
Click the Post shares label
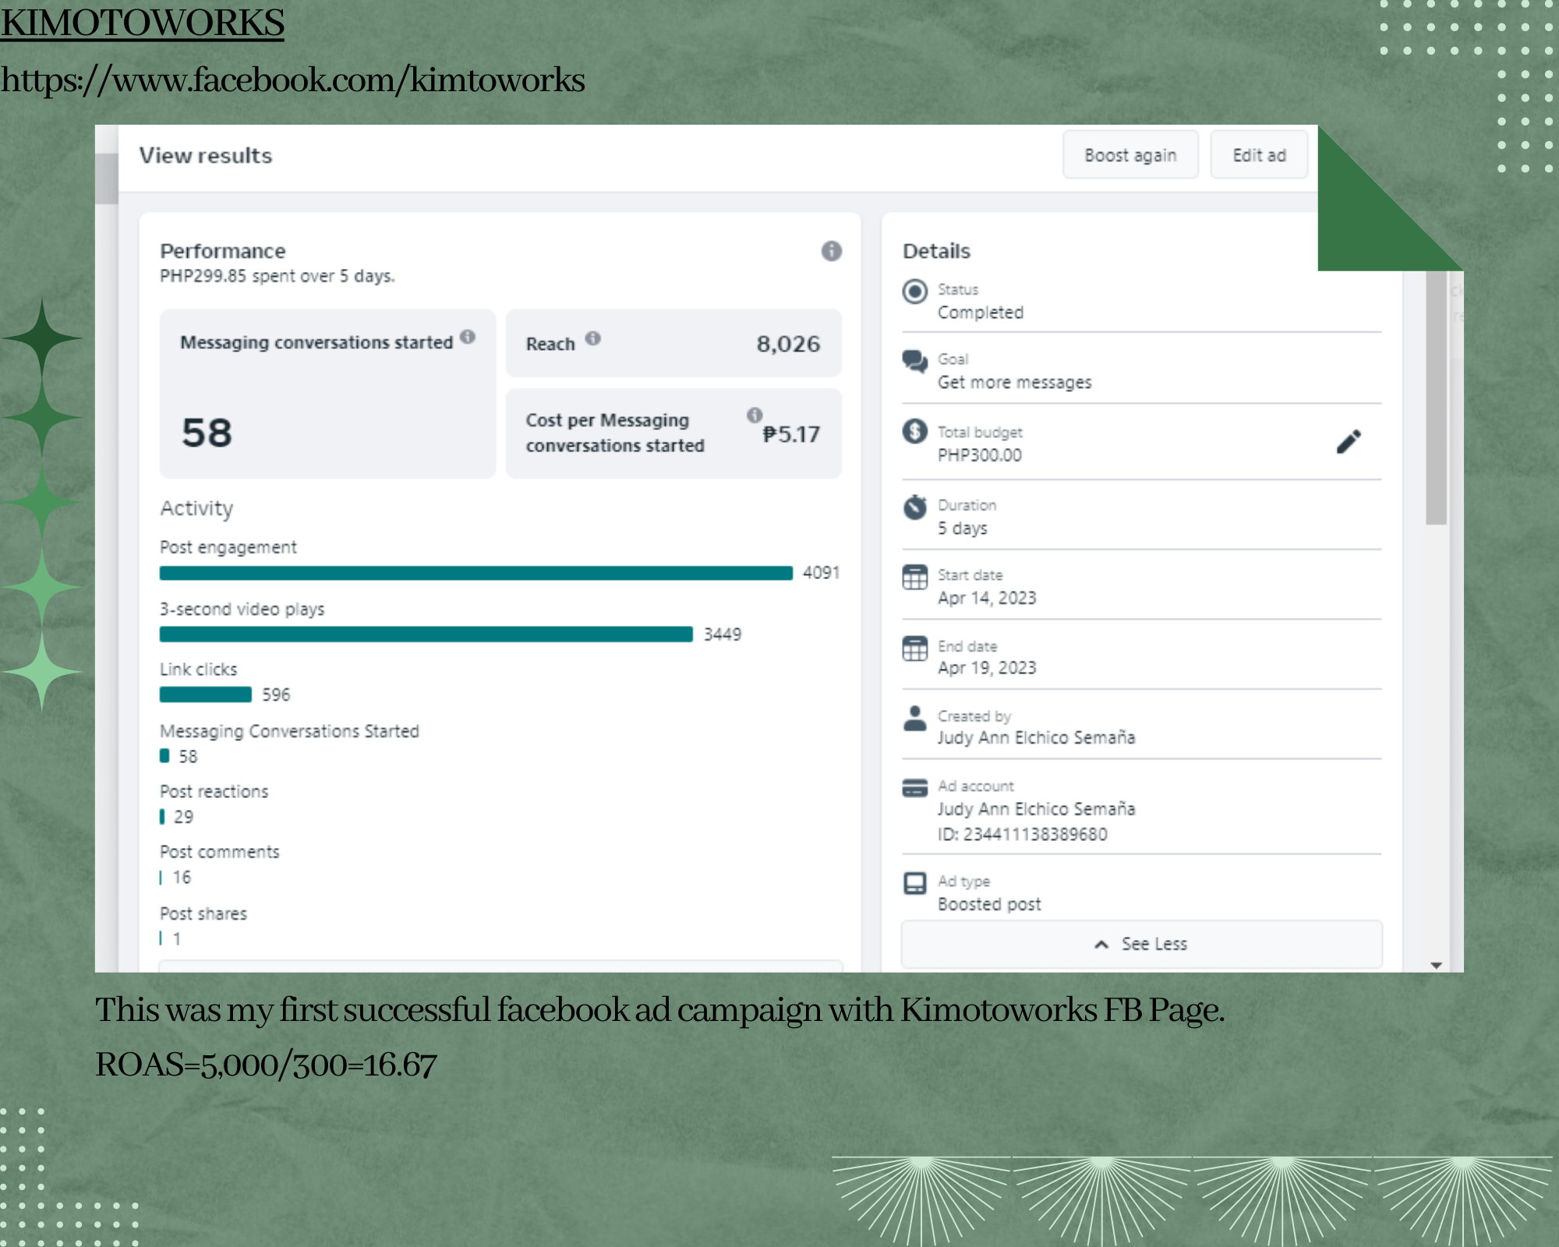tap(203, 913)
